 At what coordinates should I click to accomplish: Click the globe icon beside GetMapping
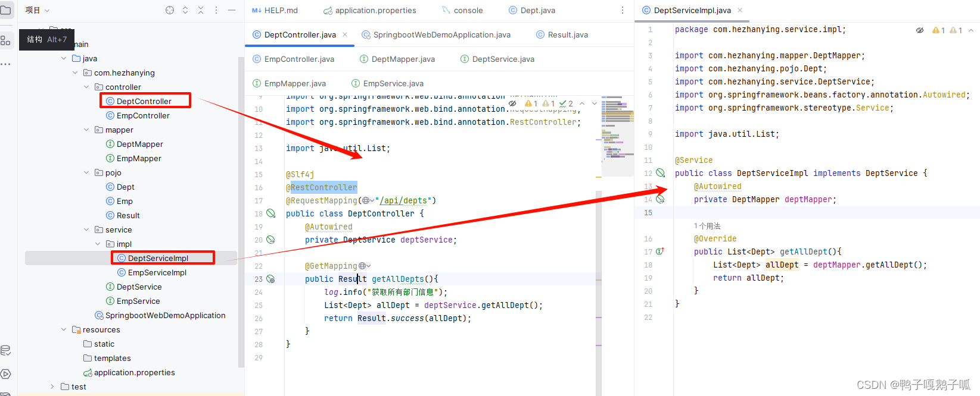[x=362, y=266]
